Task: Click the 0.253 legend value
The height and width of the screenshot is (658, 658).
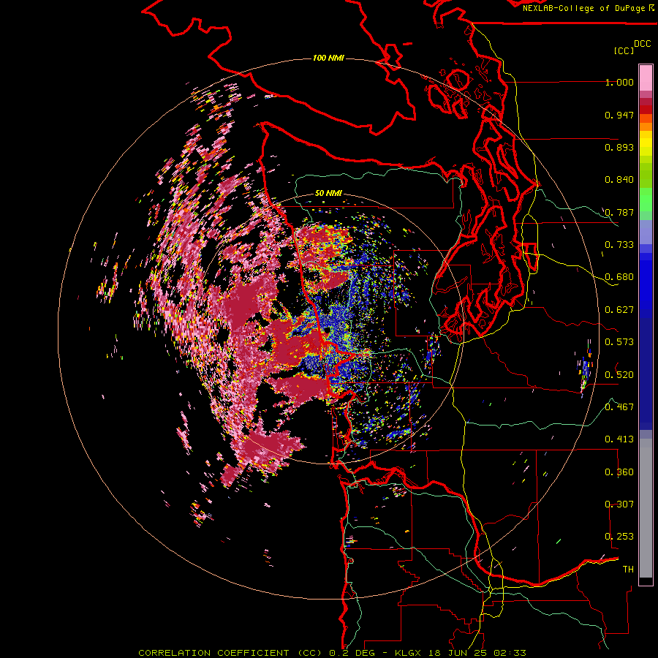Action: tap(619, 537)
